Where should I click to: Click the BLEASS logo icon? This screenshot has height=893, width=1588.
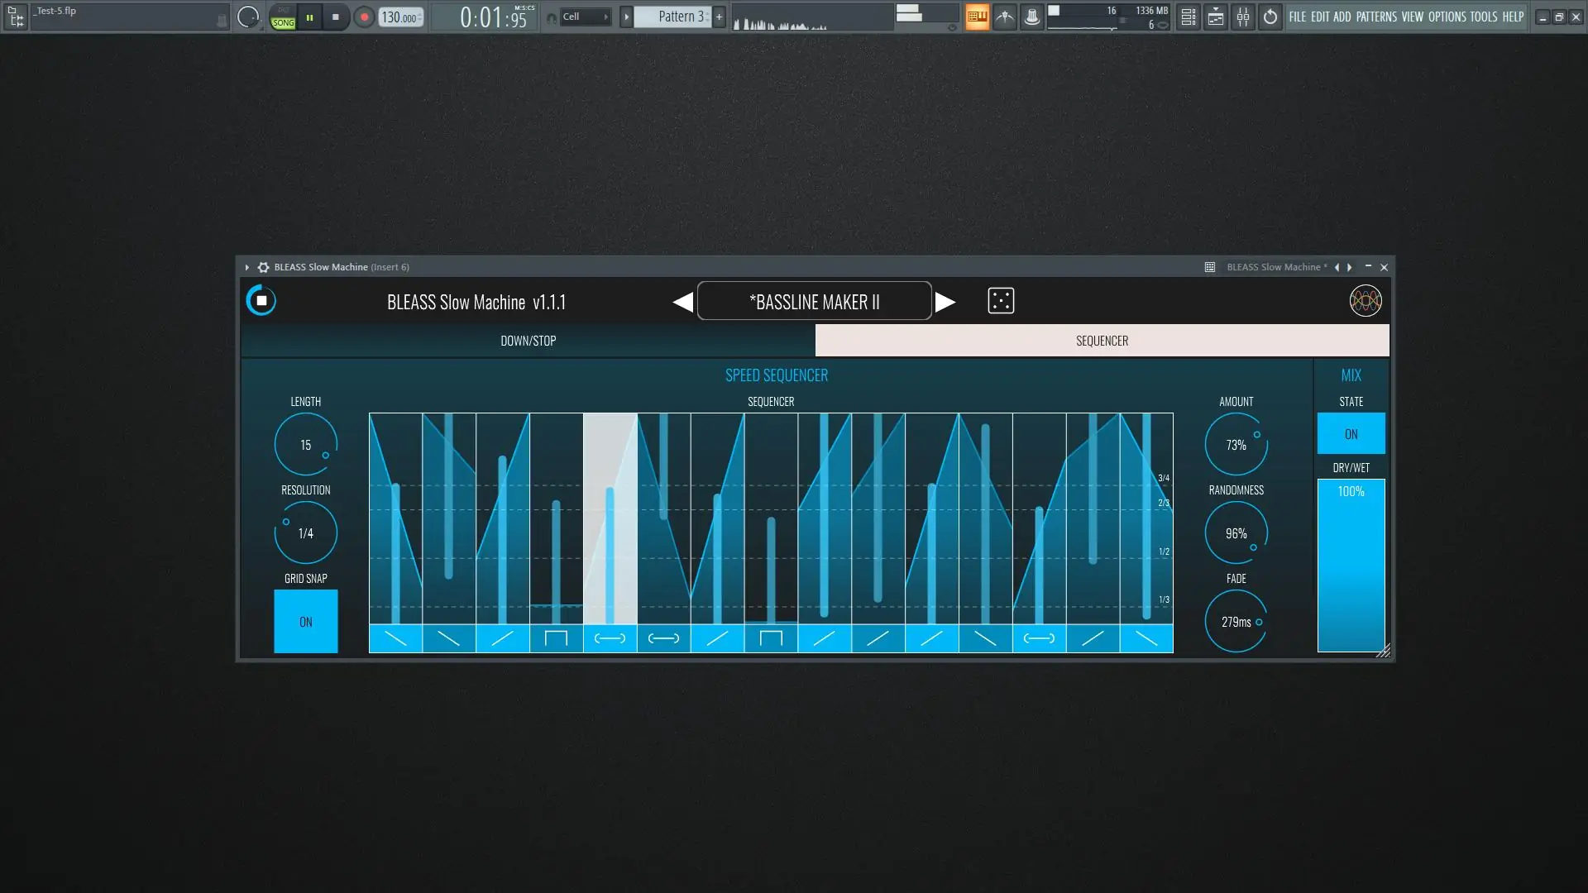click(x=1365, y=301)
